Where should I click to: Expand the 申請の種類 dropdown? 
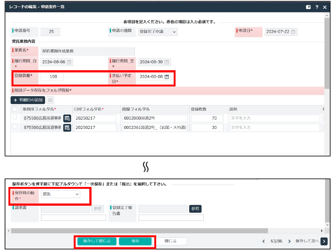tap(157, 32)
